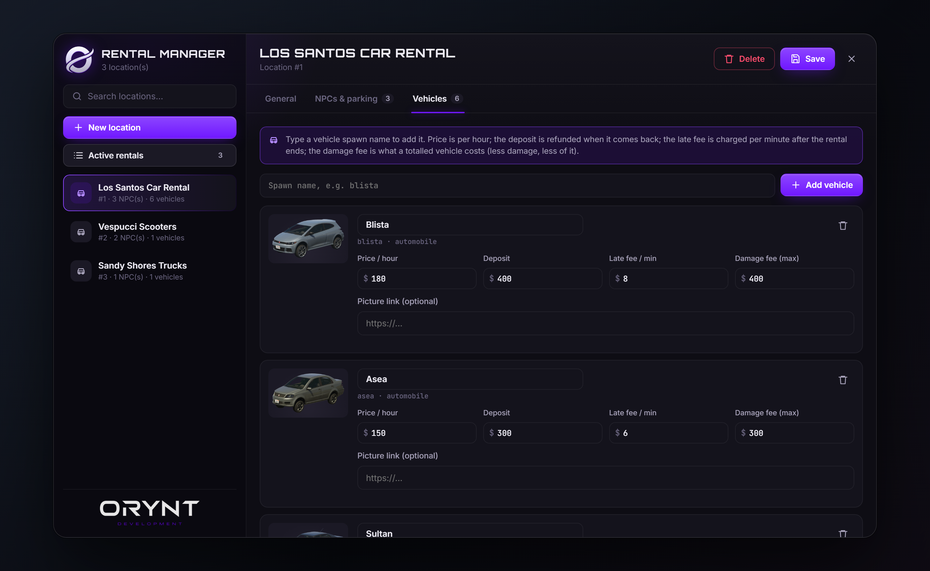
Task: Edit the Asea display name field
Action: pos(470,379)
